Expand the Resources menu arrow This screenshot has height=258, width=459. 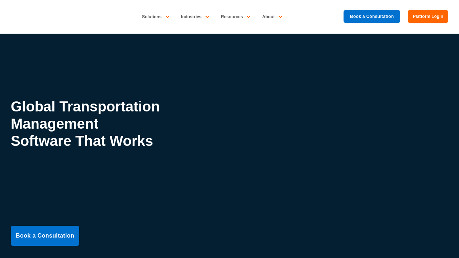point(249,17)
